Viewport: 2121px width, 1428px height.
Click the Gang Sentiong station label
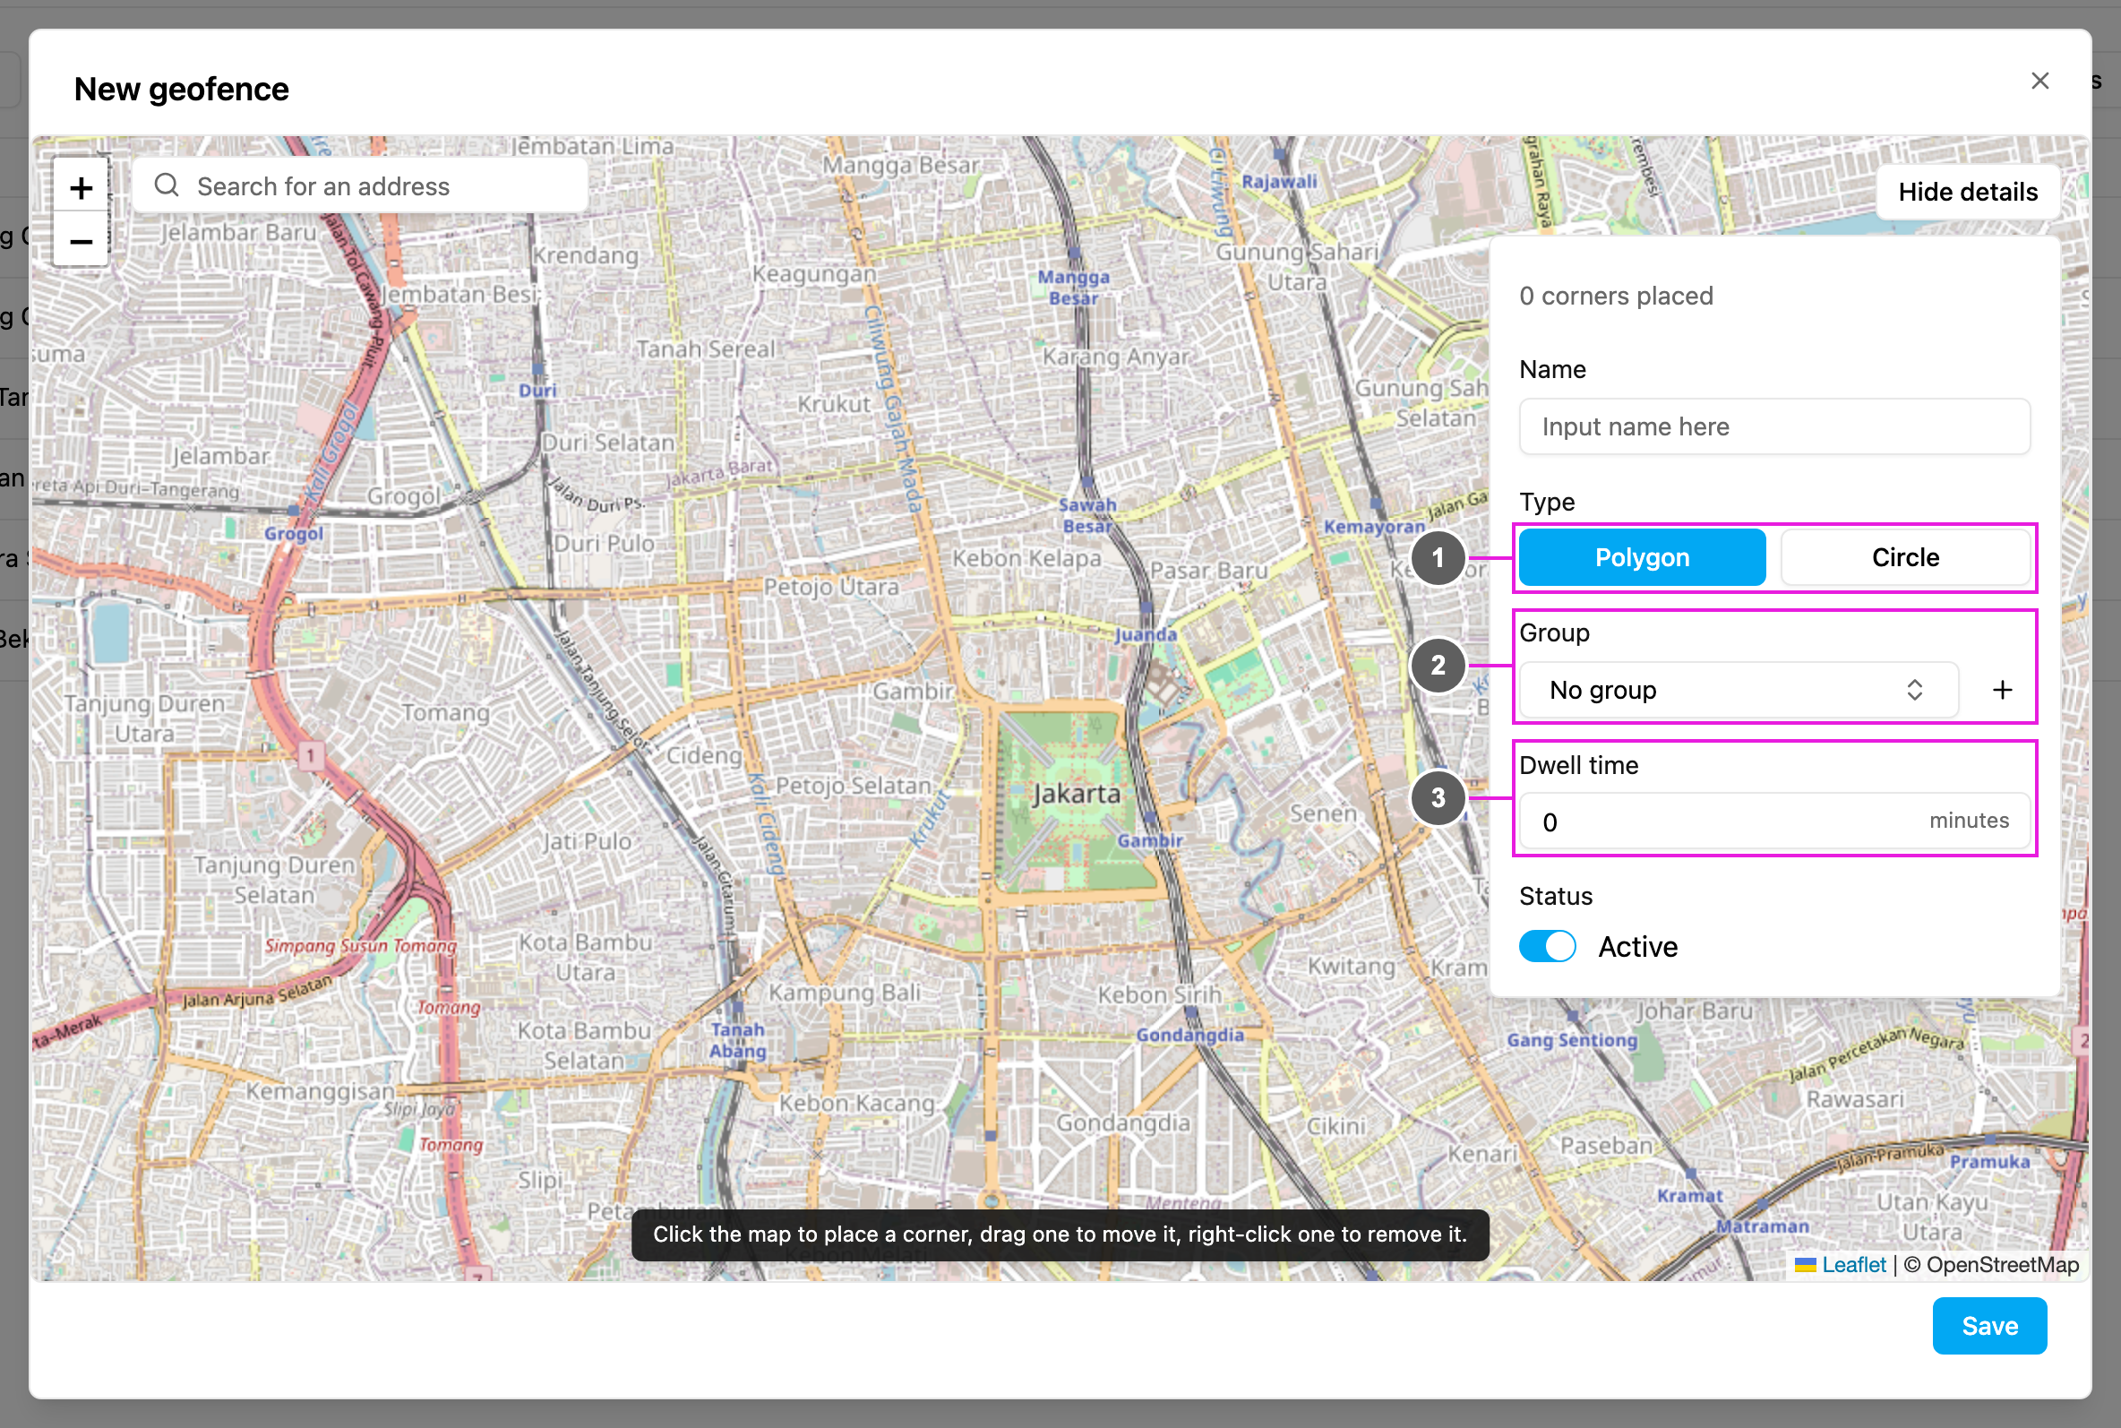point(1571,1040)
